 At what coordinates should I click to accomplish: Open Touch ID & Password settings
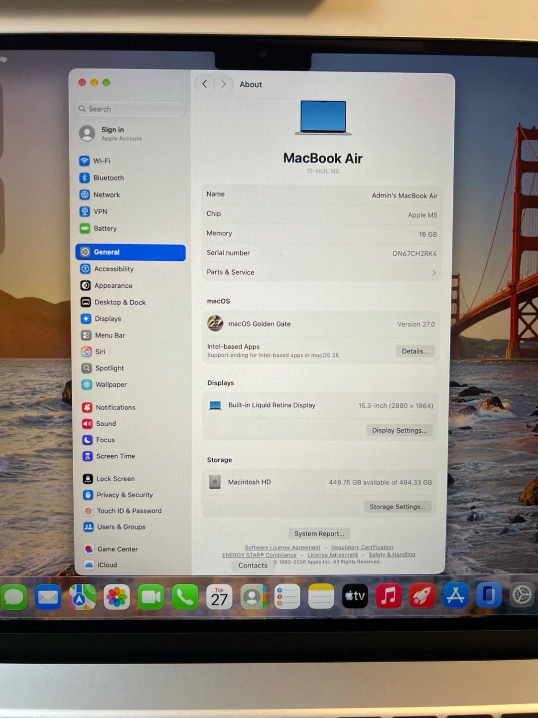(134, 511)
